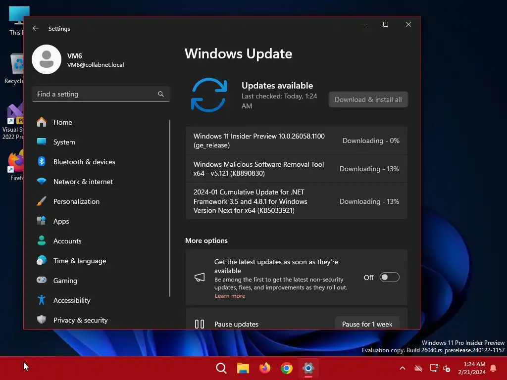Image resolution: width=507 pixels, height=380 pixels.
Task: Select Gaming in the sidebar
Action: coord(100,281)
